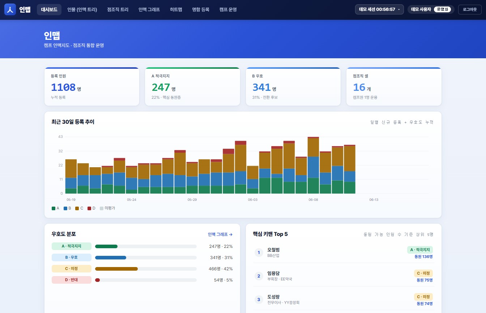Screen dimensions: 486x313
Task: Toggle the brown C legend series
Action: pyautogui.click(x=79, y=208)
